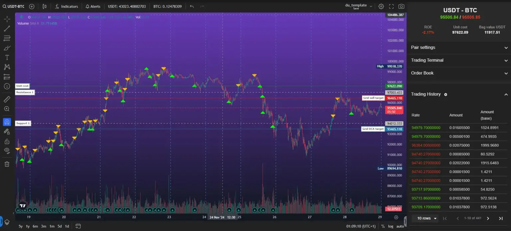511x231 pixels.
Task: Open the Measure ruler tool
Action: pyautogui.click(x=7, y=99)
